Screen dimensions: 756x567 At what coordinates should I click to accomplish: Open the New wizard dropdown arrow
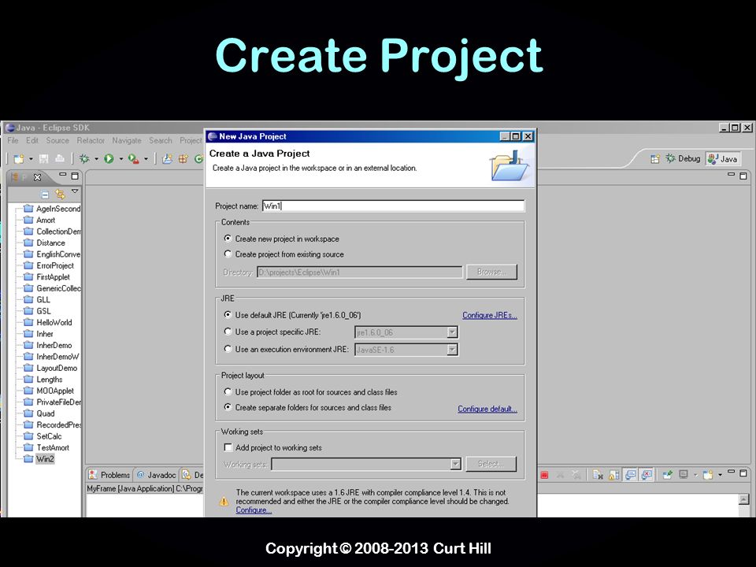[31, 158]
